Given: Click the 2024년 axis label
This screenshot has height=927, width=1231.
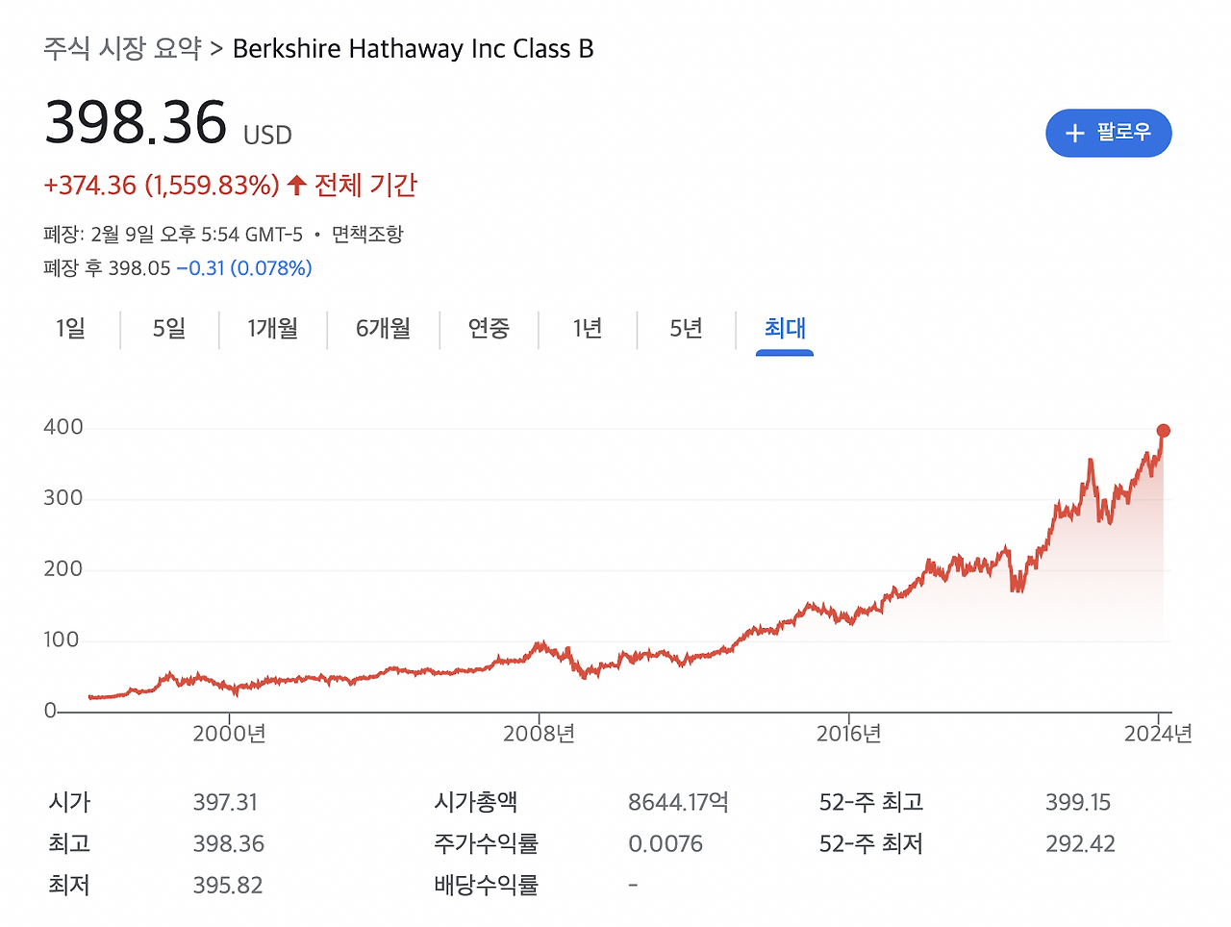Looking at the screenshot, I should (1159, 733).
